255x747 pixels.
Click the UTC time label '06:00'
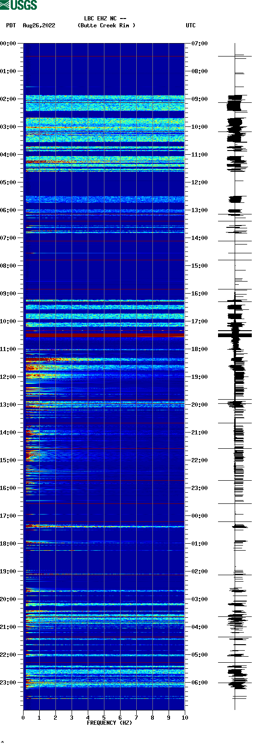tap(200, 683)
